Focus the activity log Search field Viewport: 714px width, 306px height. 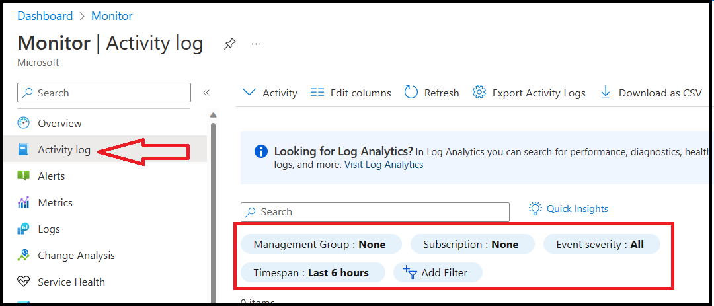point(375,211)
